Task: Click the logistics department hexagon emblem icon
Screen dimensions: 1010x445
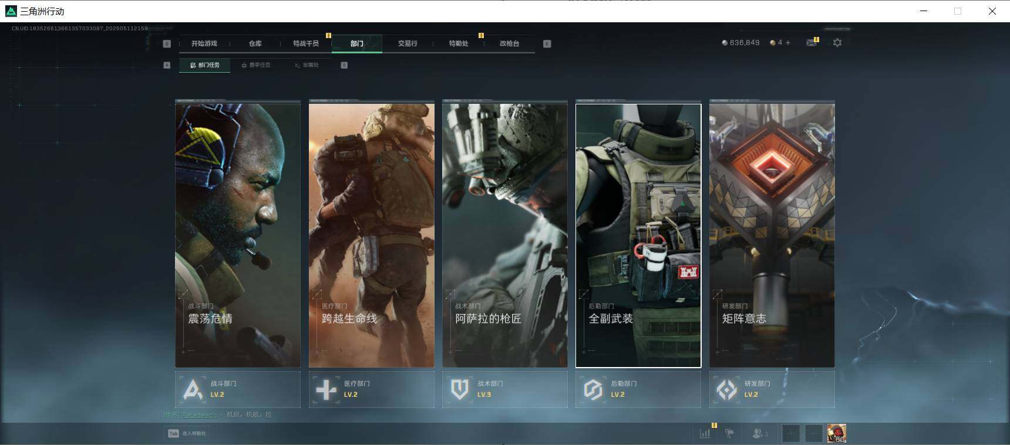Action: tap(593, 389)
